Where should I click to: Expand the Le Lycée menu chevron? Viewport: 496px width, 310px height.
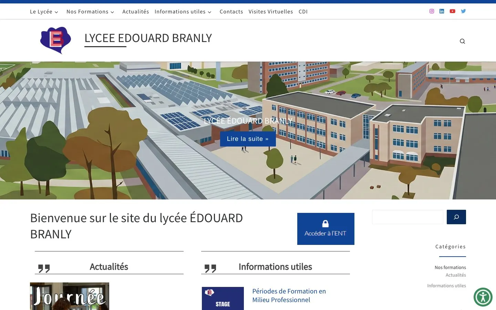56,12
